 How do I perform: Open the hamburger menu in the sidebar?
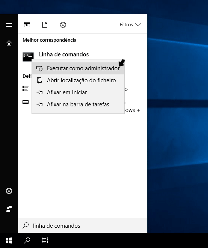coord(9,25)
